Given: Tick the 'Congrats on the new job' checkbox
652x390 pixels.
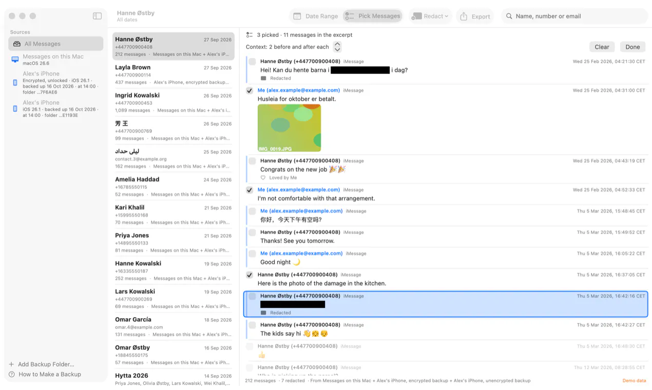Looking at the screenshot, I should tap(252, 161).
